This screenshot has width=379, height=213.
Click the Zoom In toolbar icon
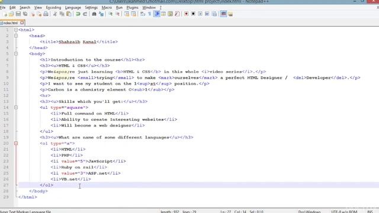point(111,14)
